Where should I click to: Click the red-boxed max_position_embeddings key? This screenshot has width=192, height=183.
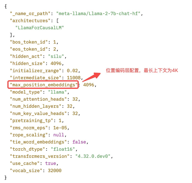point(43,85)
